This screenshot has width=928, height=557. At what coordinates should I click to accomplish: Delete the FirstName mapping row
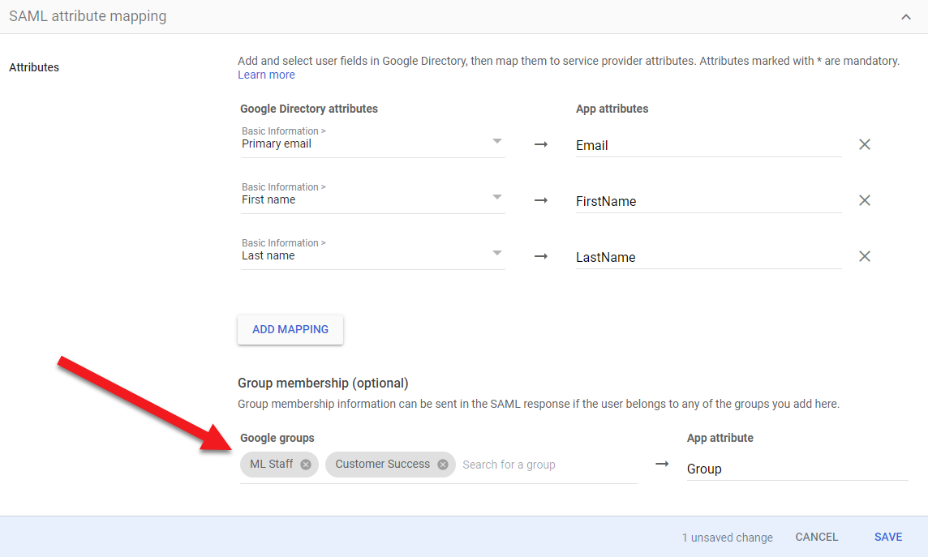point(865,200)
